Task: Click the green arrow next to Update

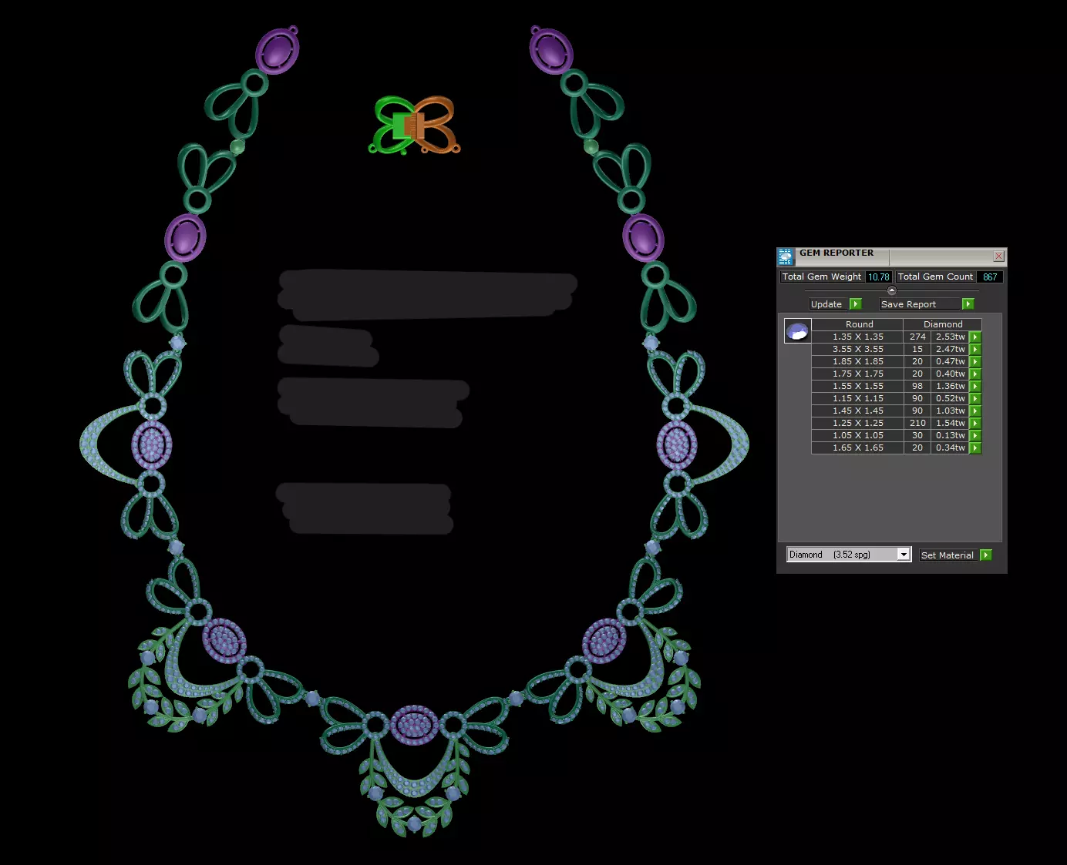Action: [855, 304]
